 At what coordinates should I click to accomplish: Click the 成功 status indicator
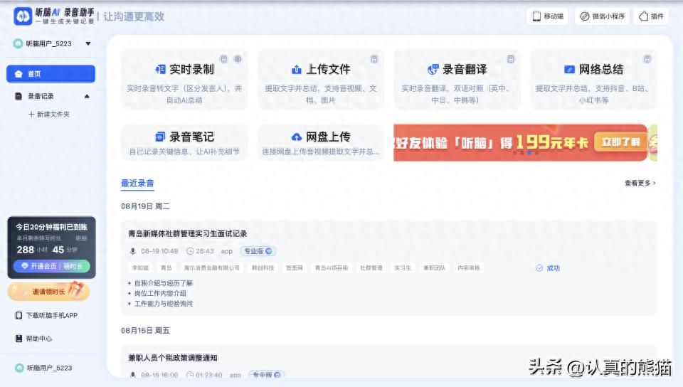(x=548, y=268)
